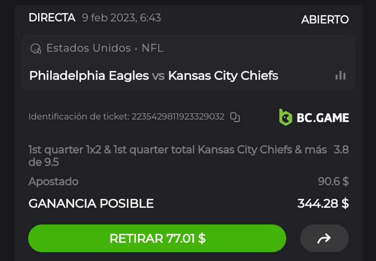The width and height of the screenshot is (376, 261).
Task: Click the Apostado label
Action: tap(53, 182)
